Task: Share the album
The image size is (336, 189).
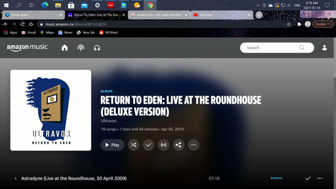Action: [178, 145]
